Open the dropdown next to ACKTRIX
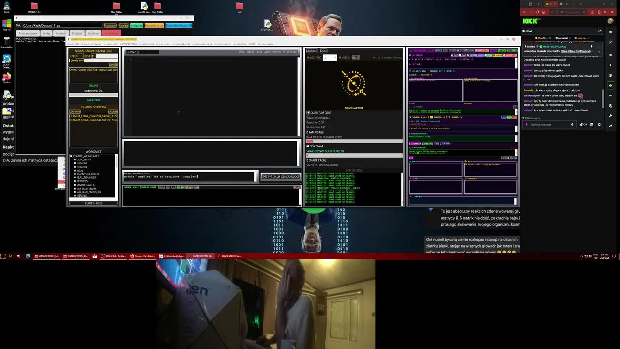The width and height of the screenshot is (620, 349). click(329, 57)
